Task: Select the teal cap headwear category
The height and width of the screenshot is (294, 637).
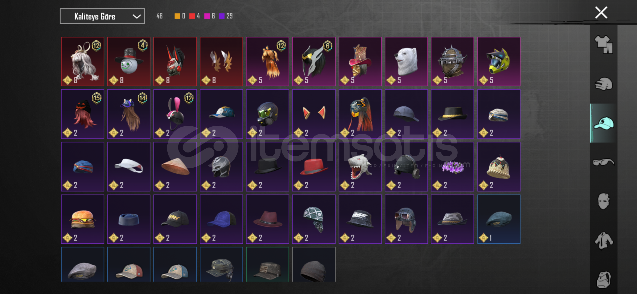Action: (604, 123)
